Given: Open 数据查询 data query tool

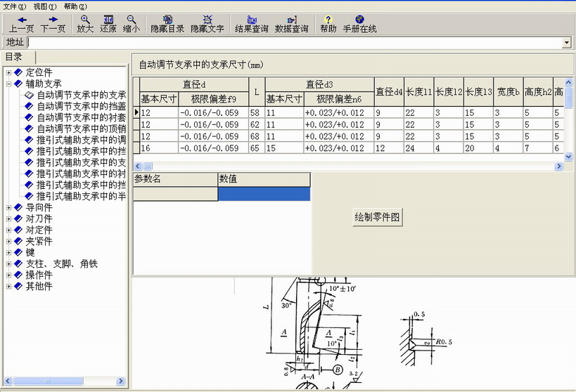Looking at the screenshot, I should tap(292, 24).
